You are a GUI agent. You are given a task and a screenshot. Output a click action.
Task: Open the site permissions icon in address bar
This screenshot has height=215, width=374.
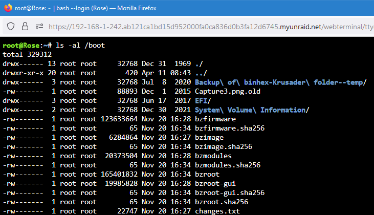(x=39, y=26)
